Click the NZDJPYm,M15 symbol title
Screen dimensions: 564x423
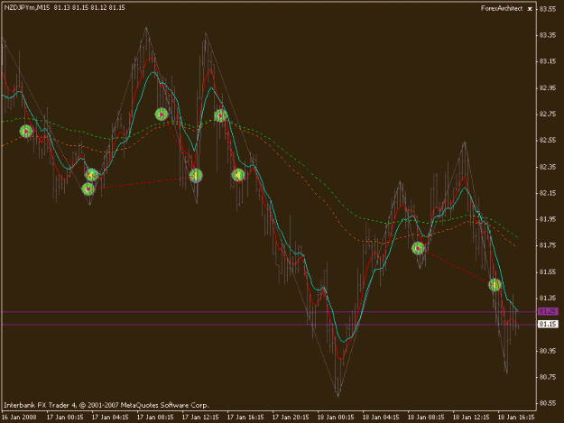pyautogui.click(x=27, y=7)
